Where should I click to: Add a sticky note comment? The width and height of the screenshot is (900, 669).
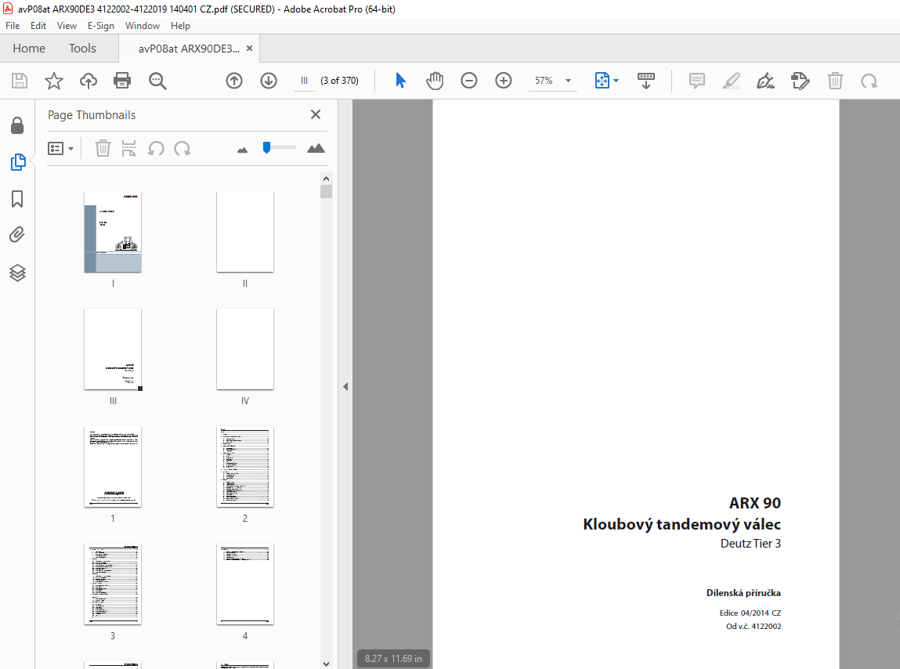coord(697,81)
